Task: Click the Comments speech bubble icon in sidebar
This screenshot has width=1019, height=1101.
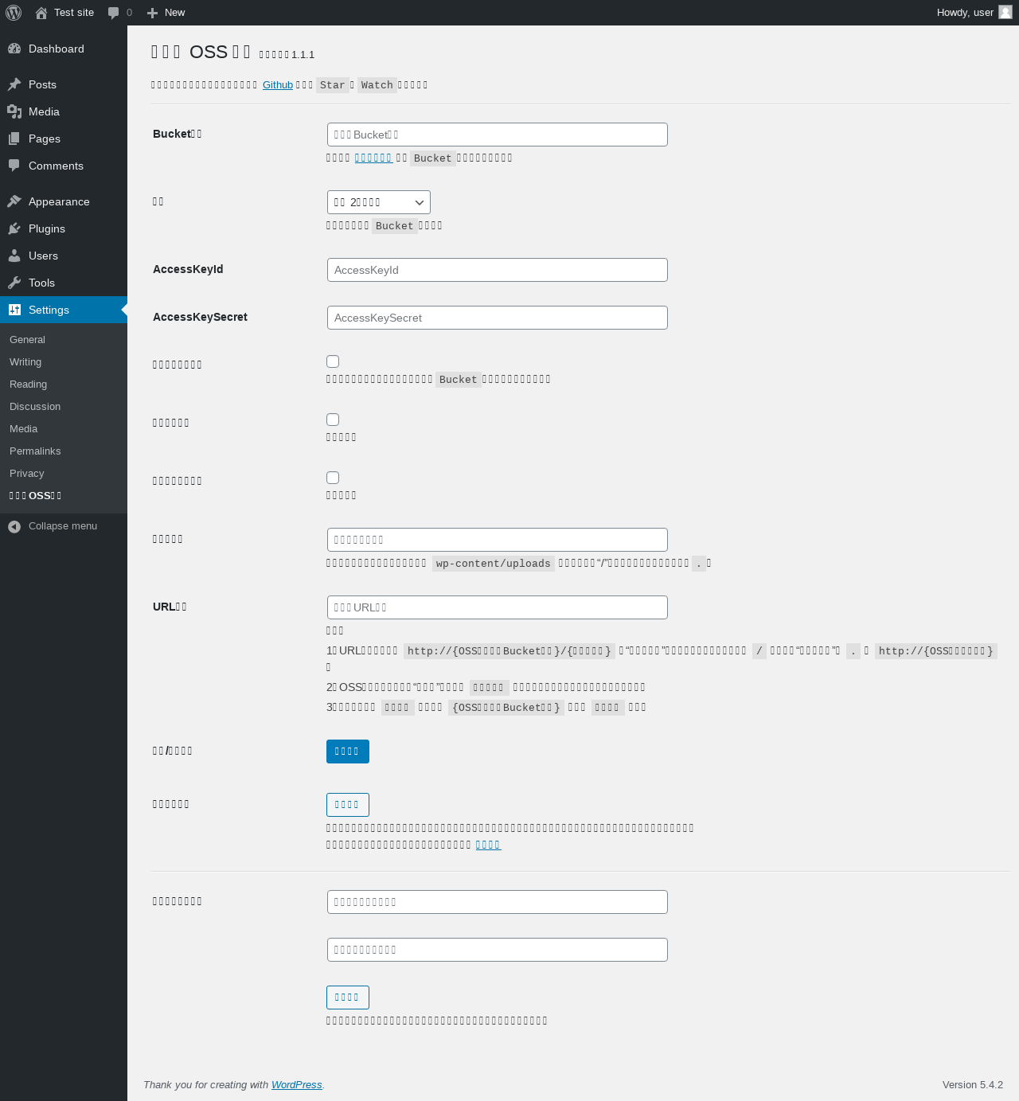Action: [14, 166]
